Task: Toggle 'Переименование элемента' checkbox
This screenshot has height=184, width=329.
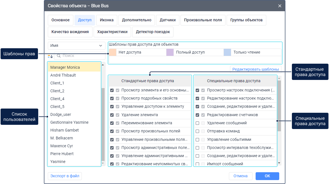Action: pyautogui.click(x=112, y=123)
